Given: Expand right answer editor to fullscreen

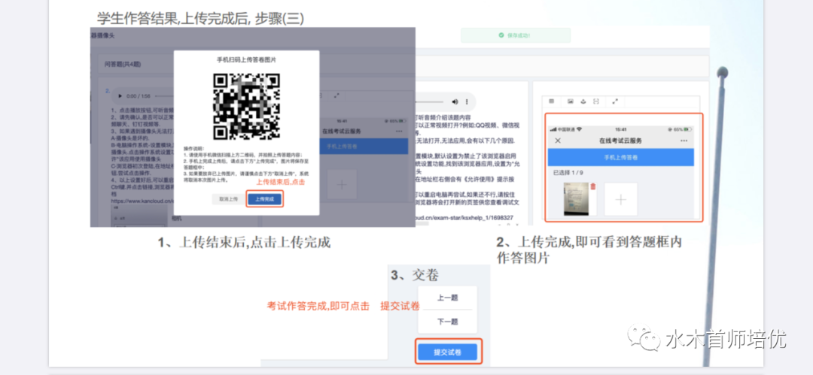Looking at the screenshot, I should coord(615,101).
